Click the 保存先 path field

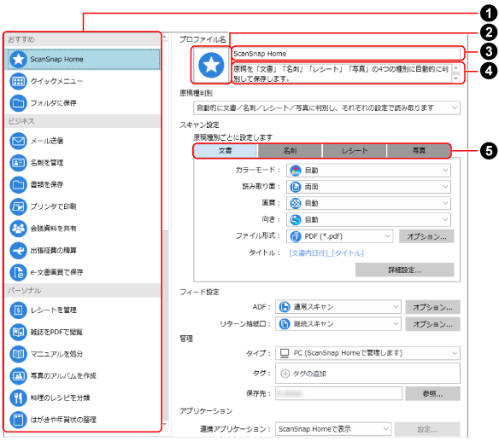[338, 394]
